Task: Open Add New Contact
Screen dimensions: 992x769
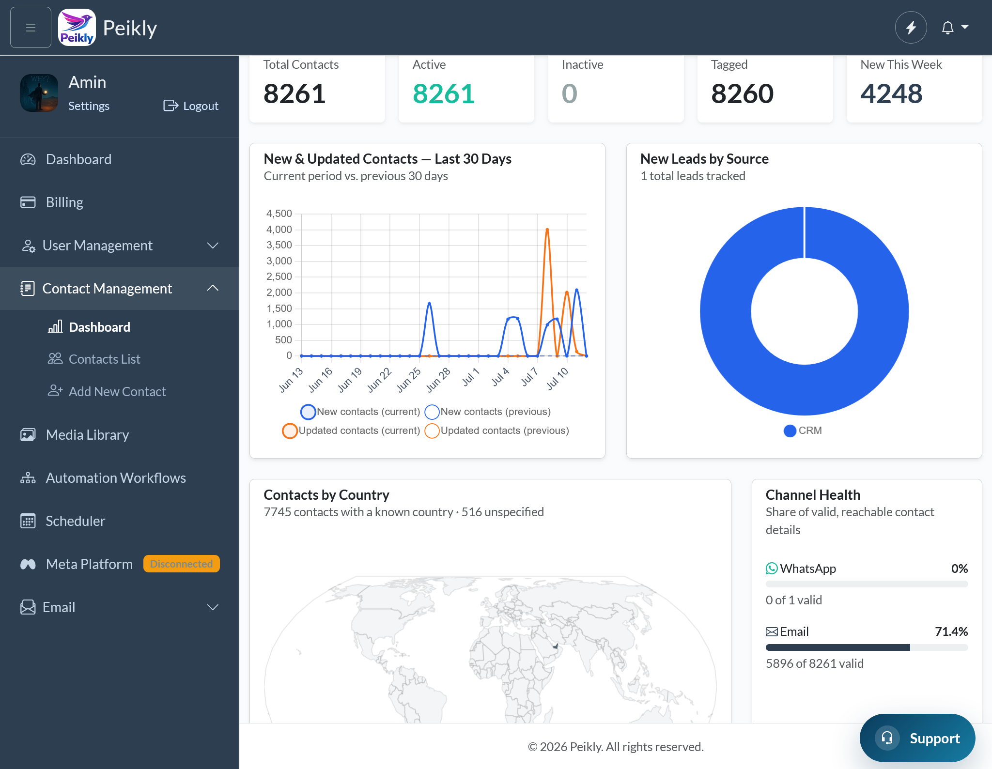Action: (117, 391)
